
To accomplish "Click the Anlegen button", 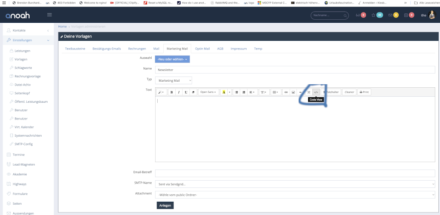I will (x=165, y=206).
